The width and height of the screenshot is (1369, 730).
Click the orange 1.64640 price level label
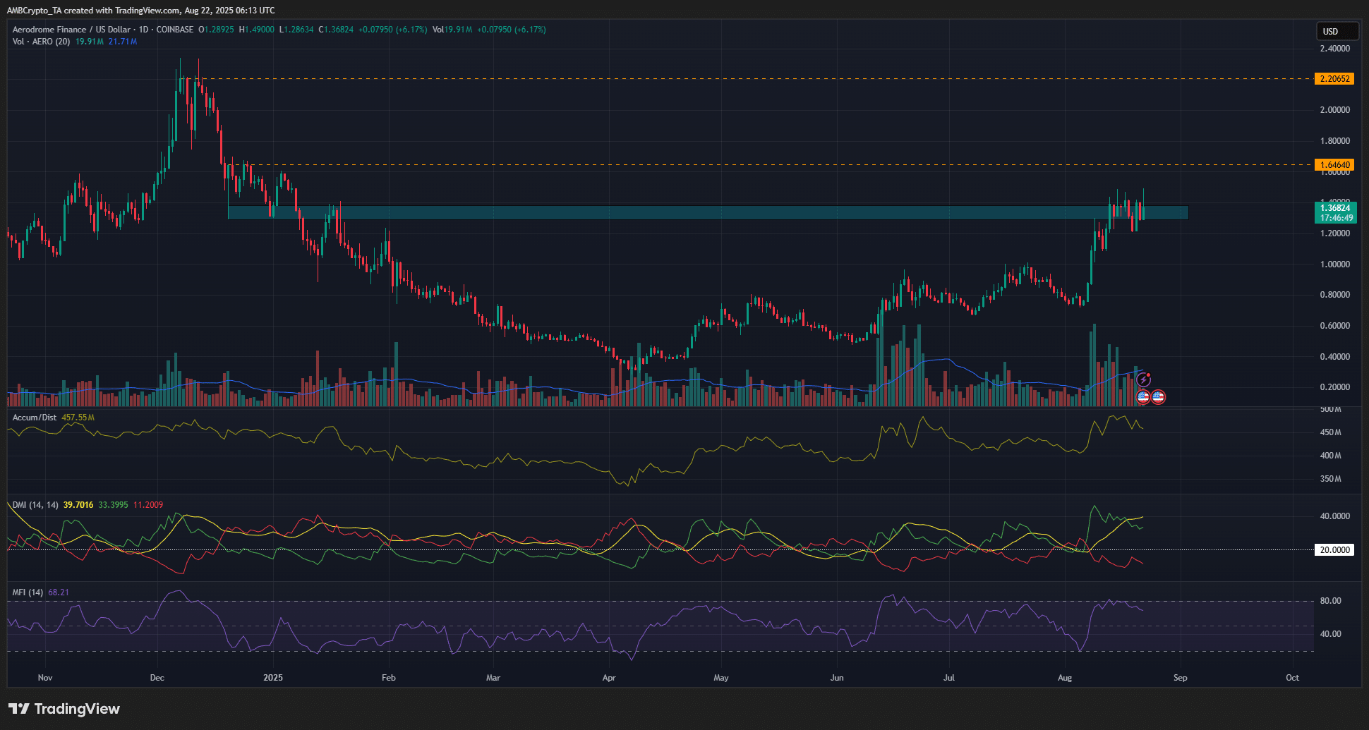click(x=1336, y=164)
